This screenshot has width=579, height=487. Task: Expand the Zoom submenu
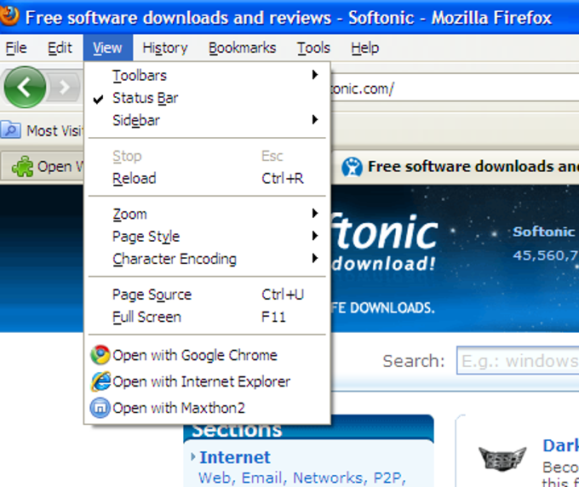(x=207, y=215)
